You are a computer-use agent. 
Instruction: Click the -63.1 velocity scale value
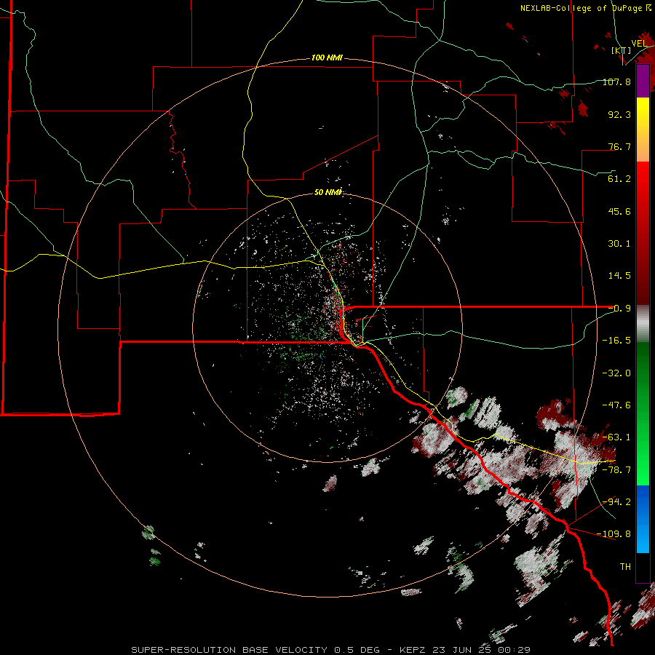[616, 437]
